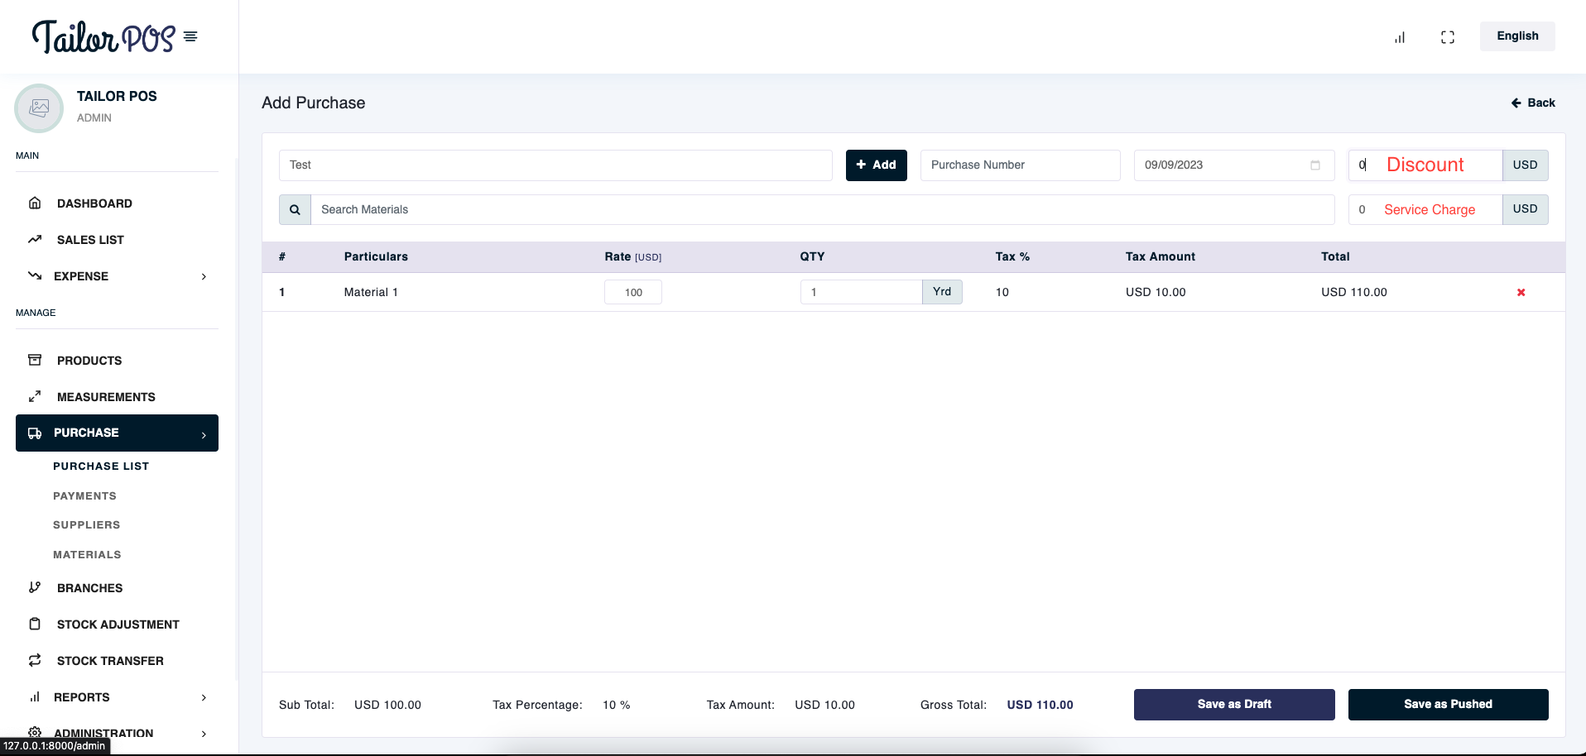Click the Save as Pushed button
This screenshot has height=756, width=1586.
[1447, 705]
